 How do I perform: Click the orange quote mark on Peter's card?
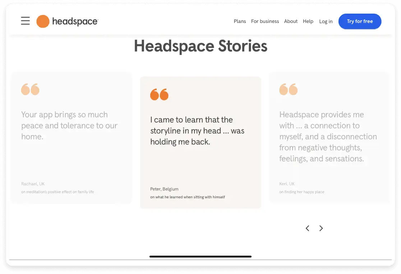click(159, 94)
